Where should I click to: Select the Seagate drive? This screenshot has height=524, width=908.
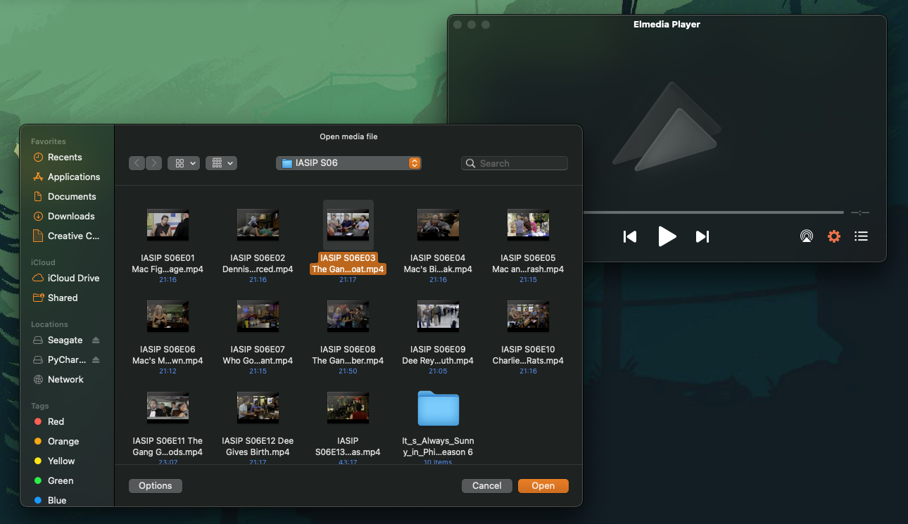65,340
